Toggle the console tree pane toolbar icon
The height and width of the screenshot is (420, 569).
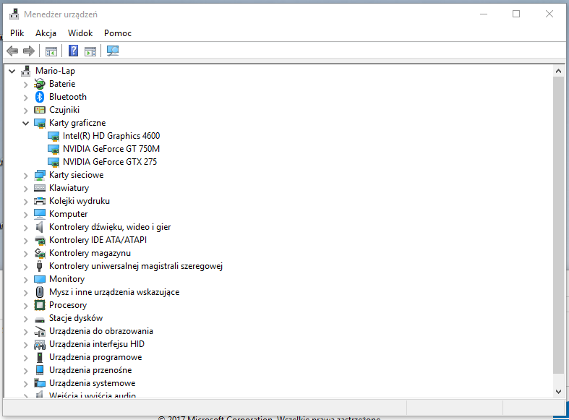tap(51, 51)
